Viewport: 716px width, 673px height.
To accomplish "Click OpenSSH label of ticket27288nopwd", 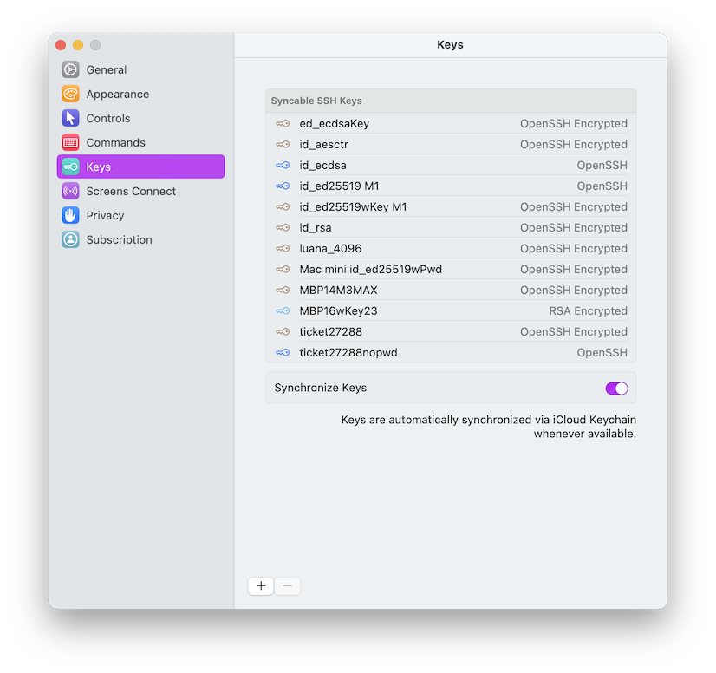I will pyautogui.click(x=602, y=352).
